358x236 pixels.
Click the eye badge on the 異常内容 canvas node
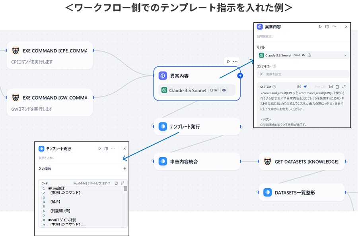click(224, 90)
